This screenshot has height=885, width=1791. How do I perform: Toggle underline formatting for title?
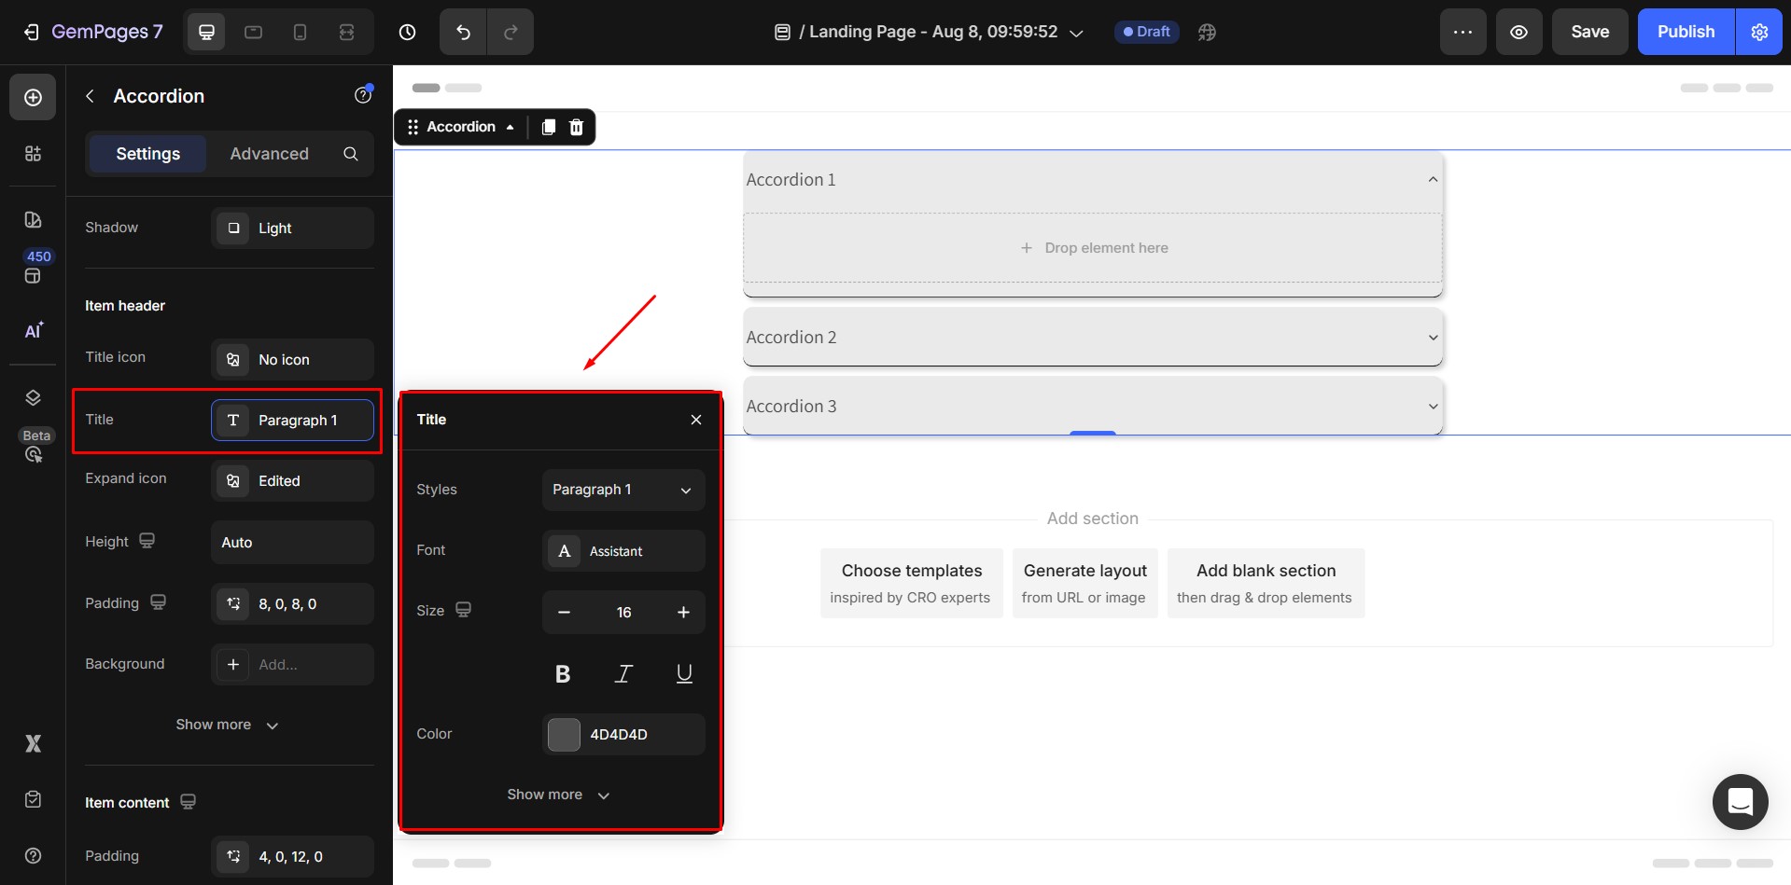coord(684,674)
